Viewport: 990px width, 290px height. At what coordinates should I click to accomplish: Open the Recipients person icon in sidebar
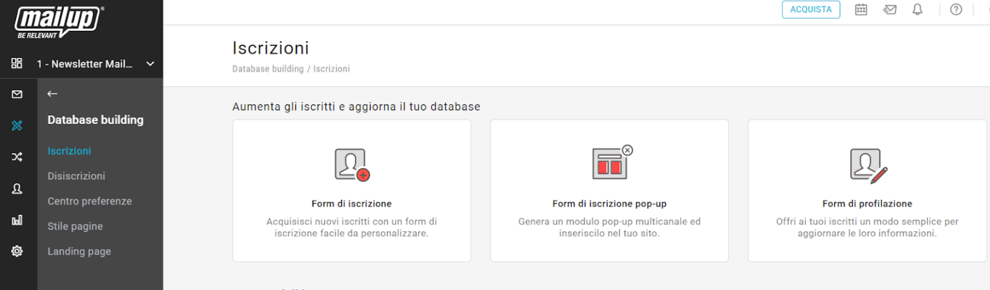(x=17, y=188)
